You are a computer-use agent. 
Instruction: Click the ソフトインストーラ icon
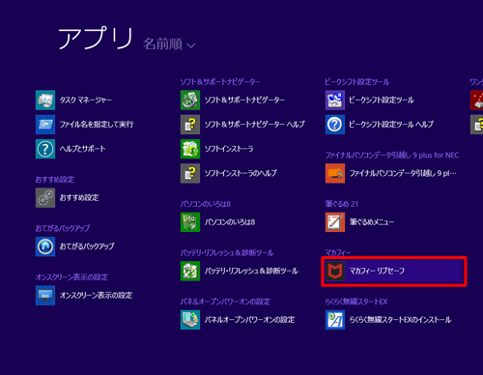point(190,149)
